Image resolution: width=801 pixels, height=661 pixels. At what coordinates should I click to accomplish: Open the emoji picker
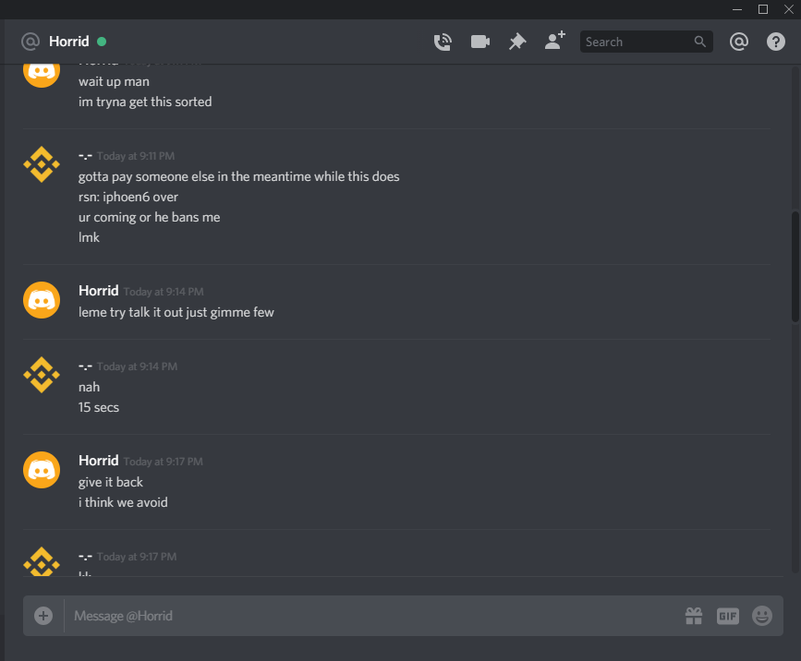pos(762,616)
